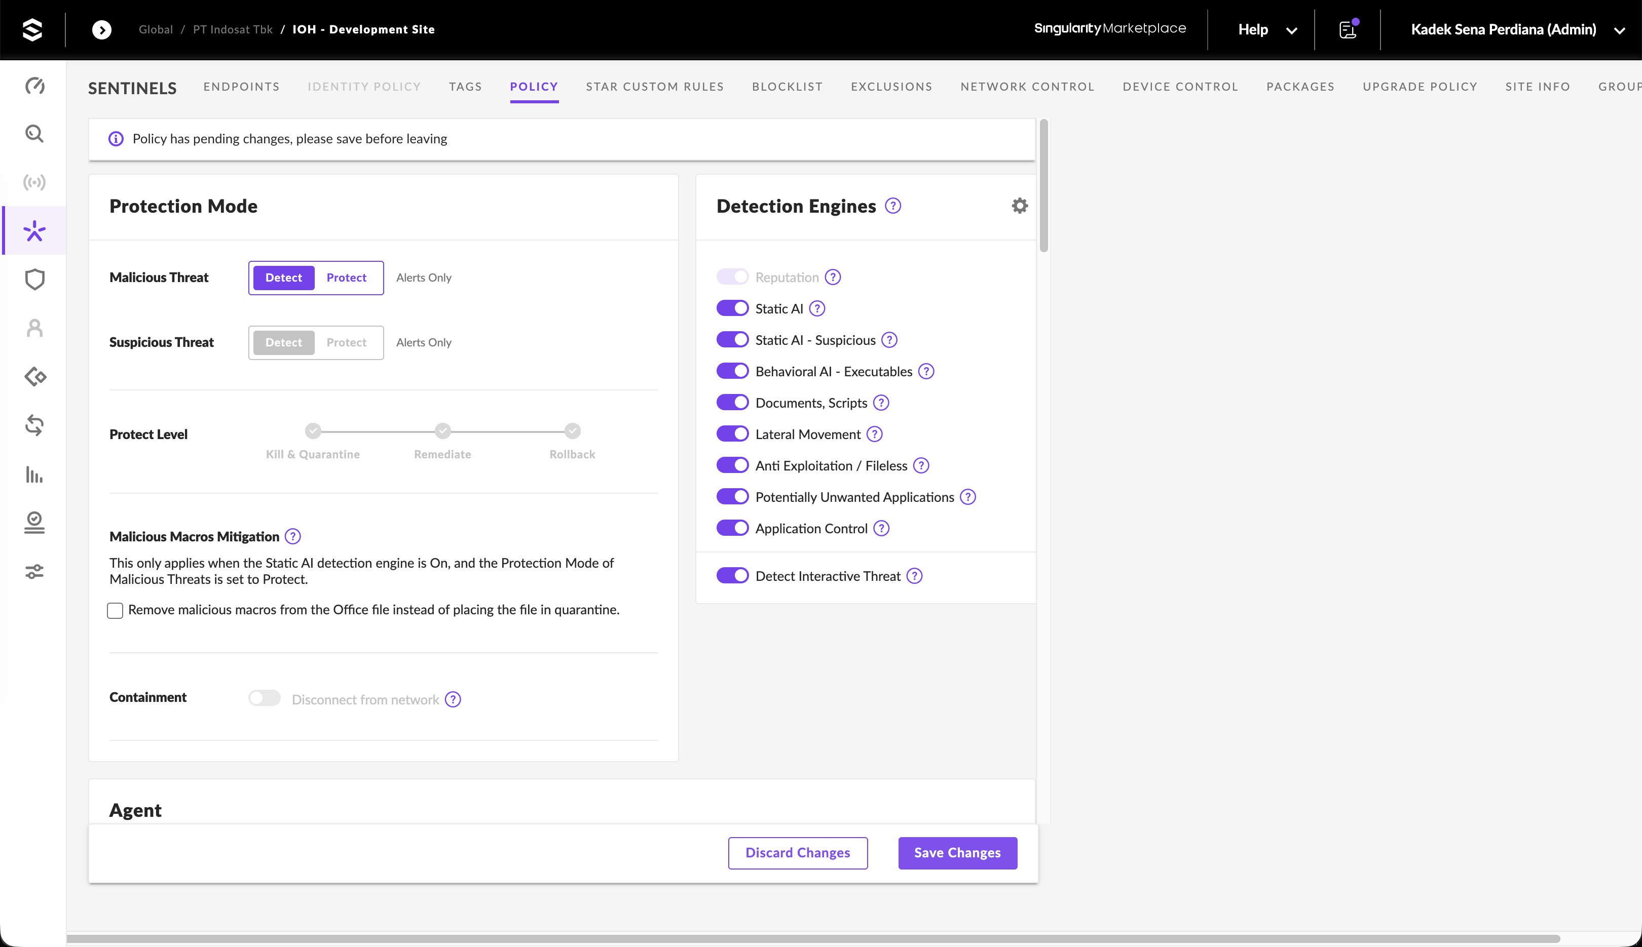Toggle Disconnect from network containment switch
The image size is (1642, 947).
pos(264,698)
